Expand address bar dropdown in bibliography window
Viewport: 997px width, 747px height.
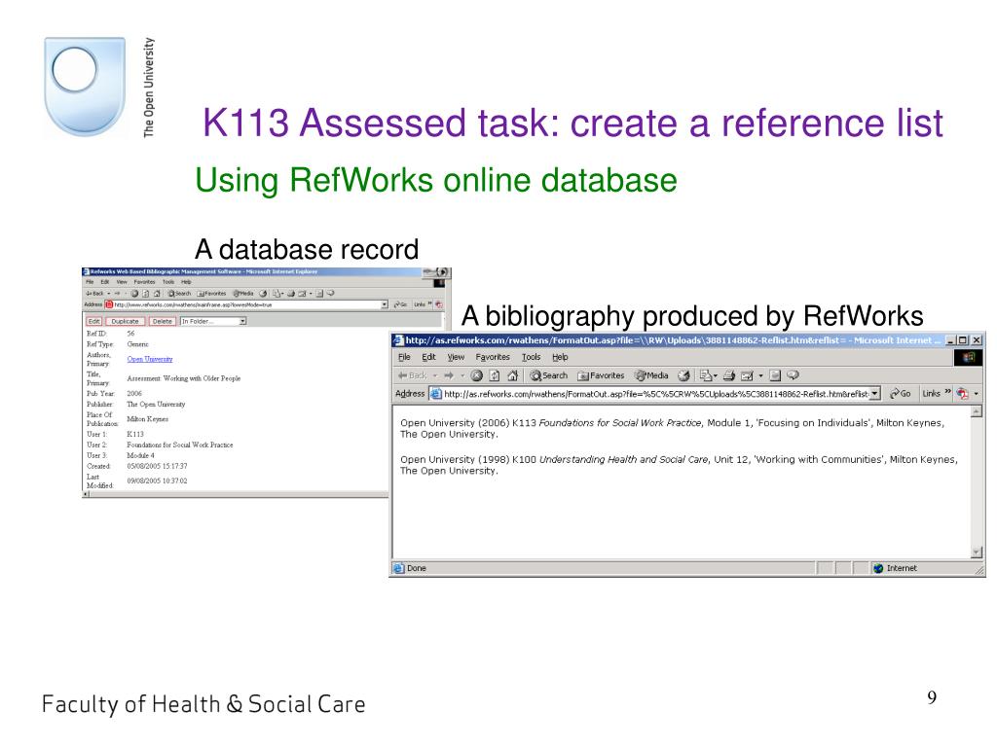pyautogui.click(x=875, y=394)
